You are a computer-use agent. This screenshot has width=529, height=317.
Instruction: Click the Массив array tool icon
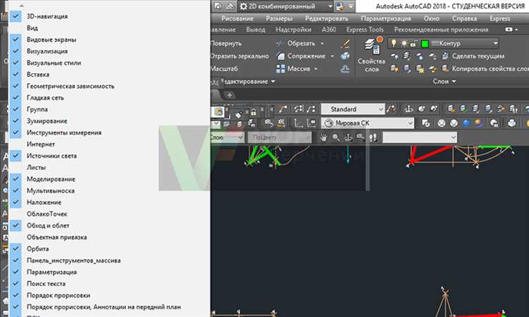pyautogui.click(x=280, y=69)
